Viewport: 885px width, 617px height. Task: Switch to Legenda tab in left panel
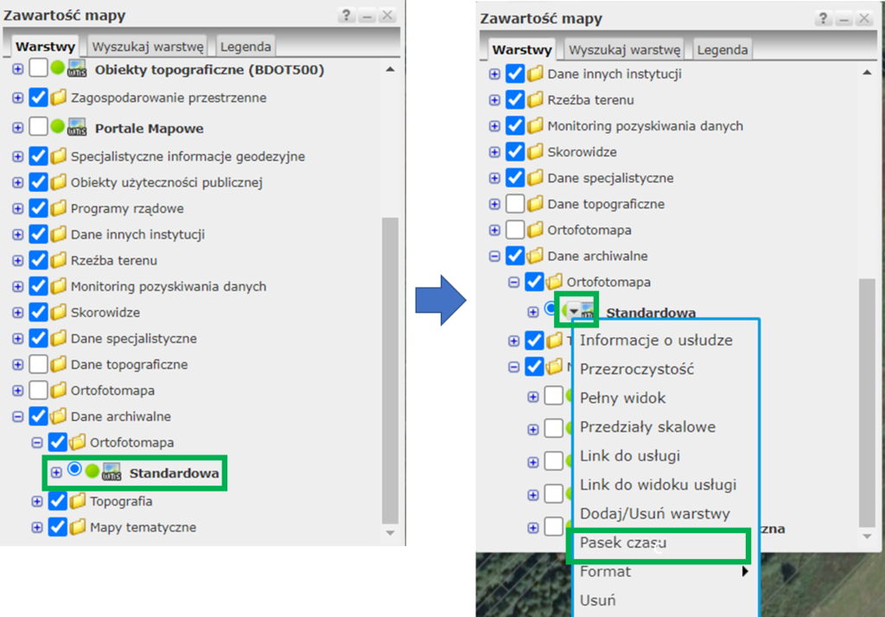[x=245, y=47]
